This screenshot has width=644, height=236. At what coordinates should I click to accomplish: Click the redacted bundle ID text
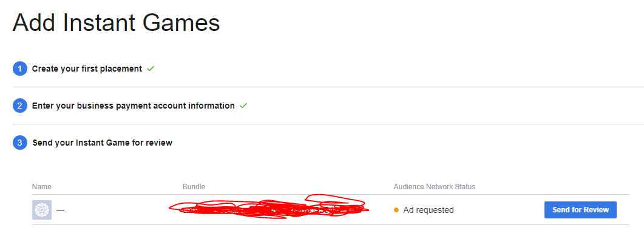coord(269,207)
